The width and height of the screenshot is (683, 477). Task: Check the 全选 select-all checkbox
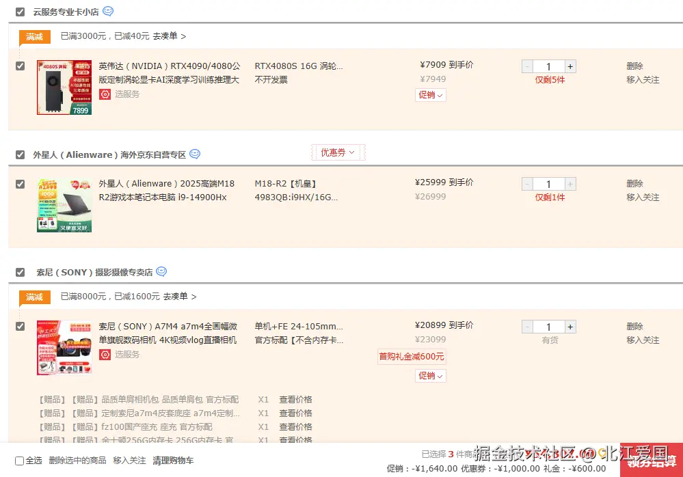click(19, 461)
